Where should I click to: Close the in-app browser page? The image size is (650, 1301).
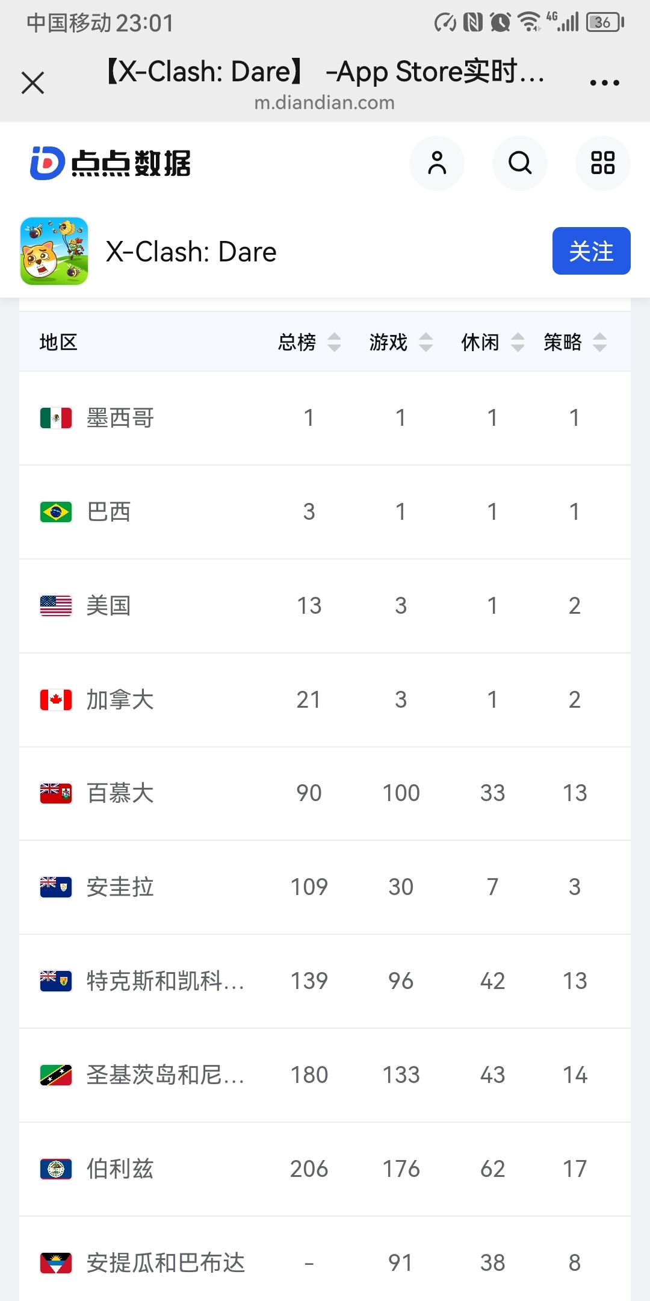click(x=33, y=83)
